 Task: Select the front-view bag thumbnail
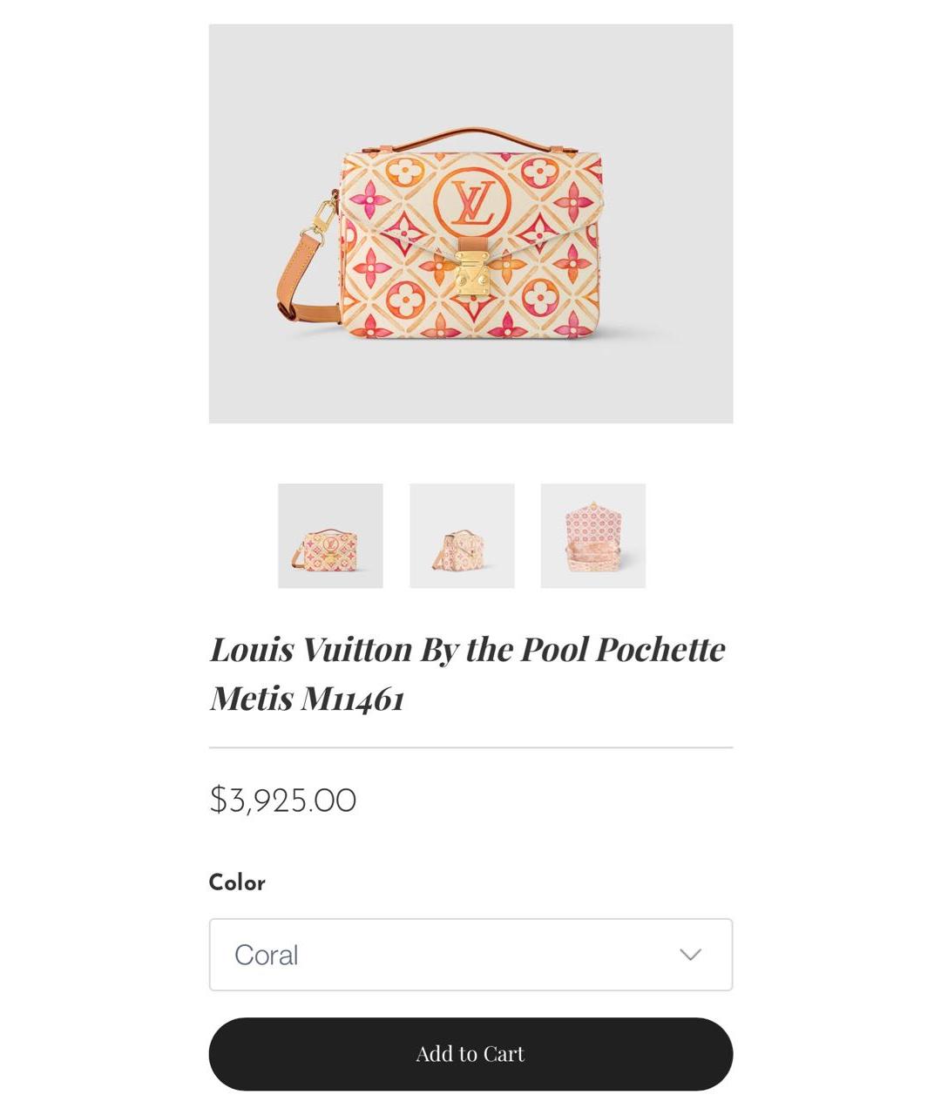point(329,536)
